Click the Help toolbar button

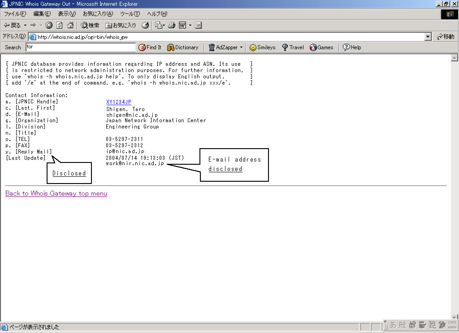[352, 47]
